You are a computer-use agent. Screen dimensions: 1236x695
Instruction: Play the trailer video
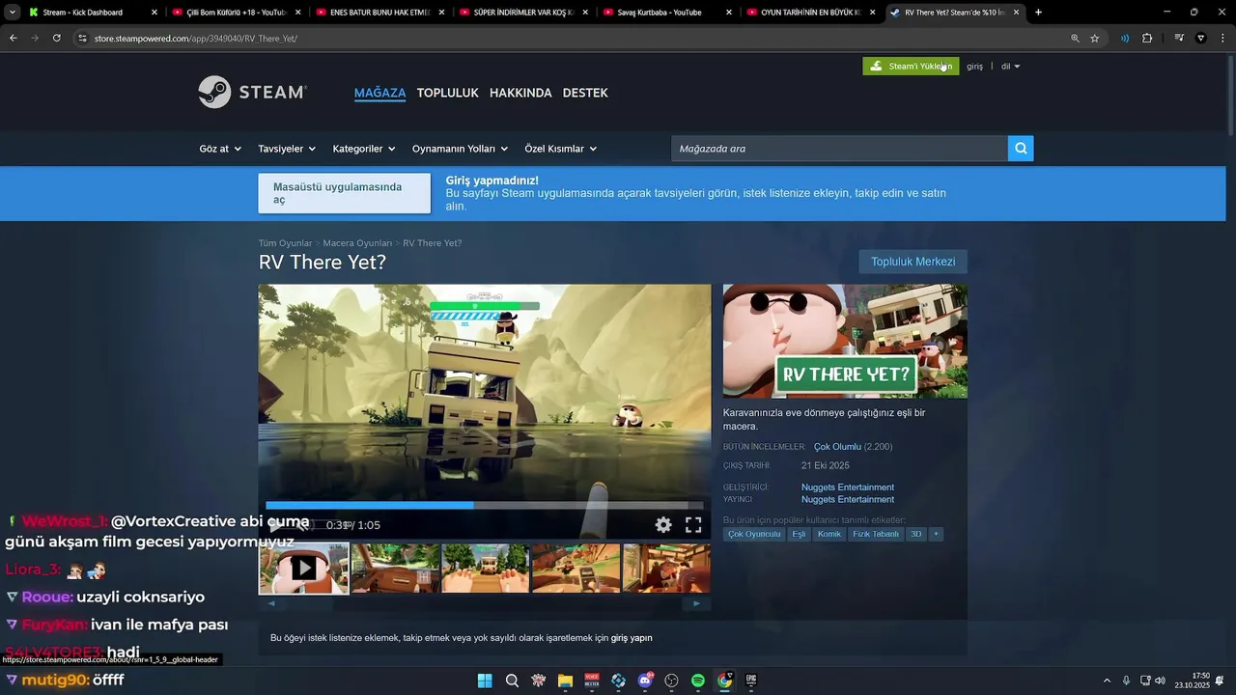pos(275,525)
